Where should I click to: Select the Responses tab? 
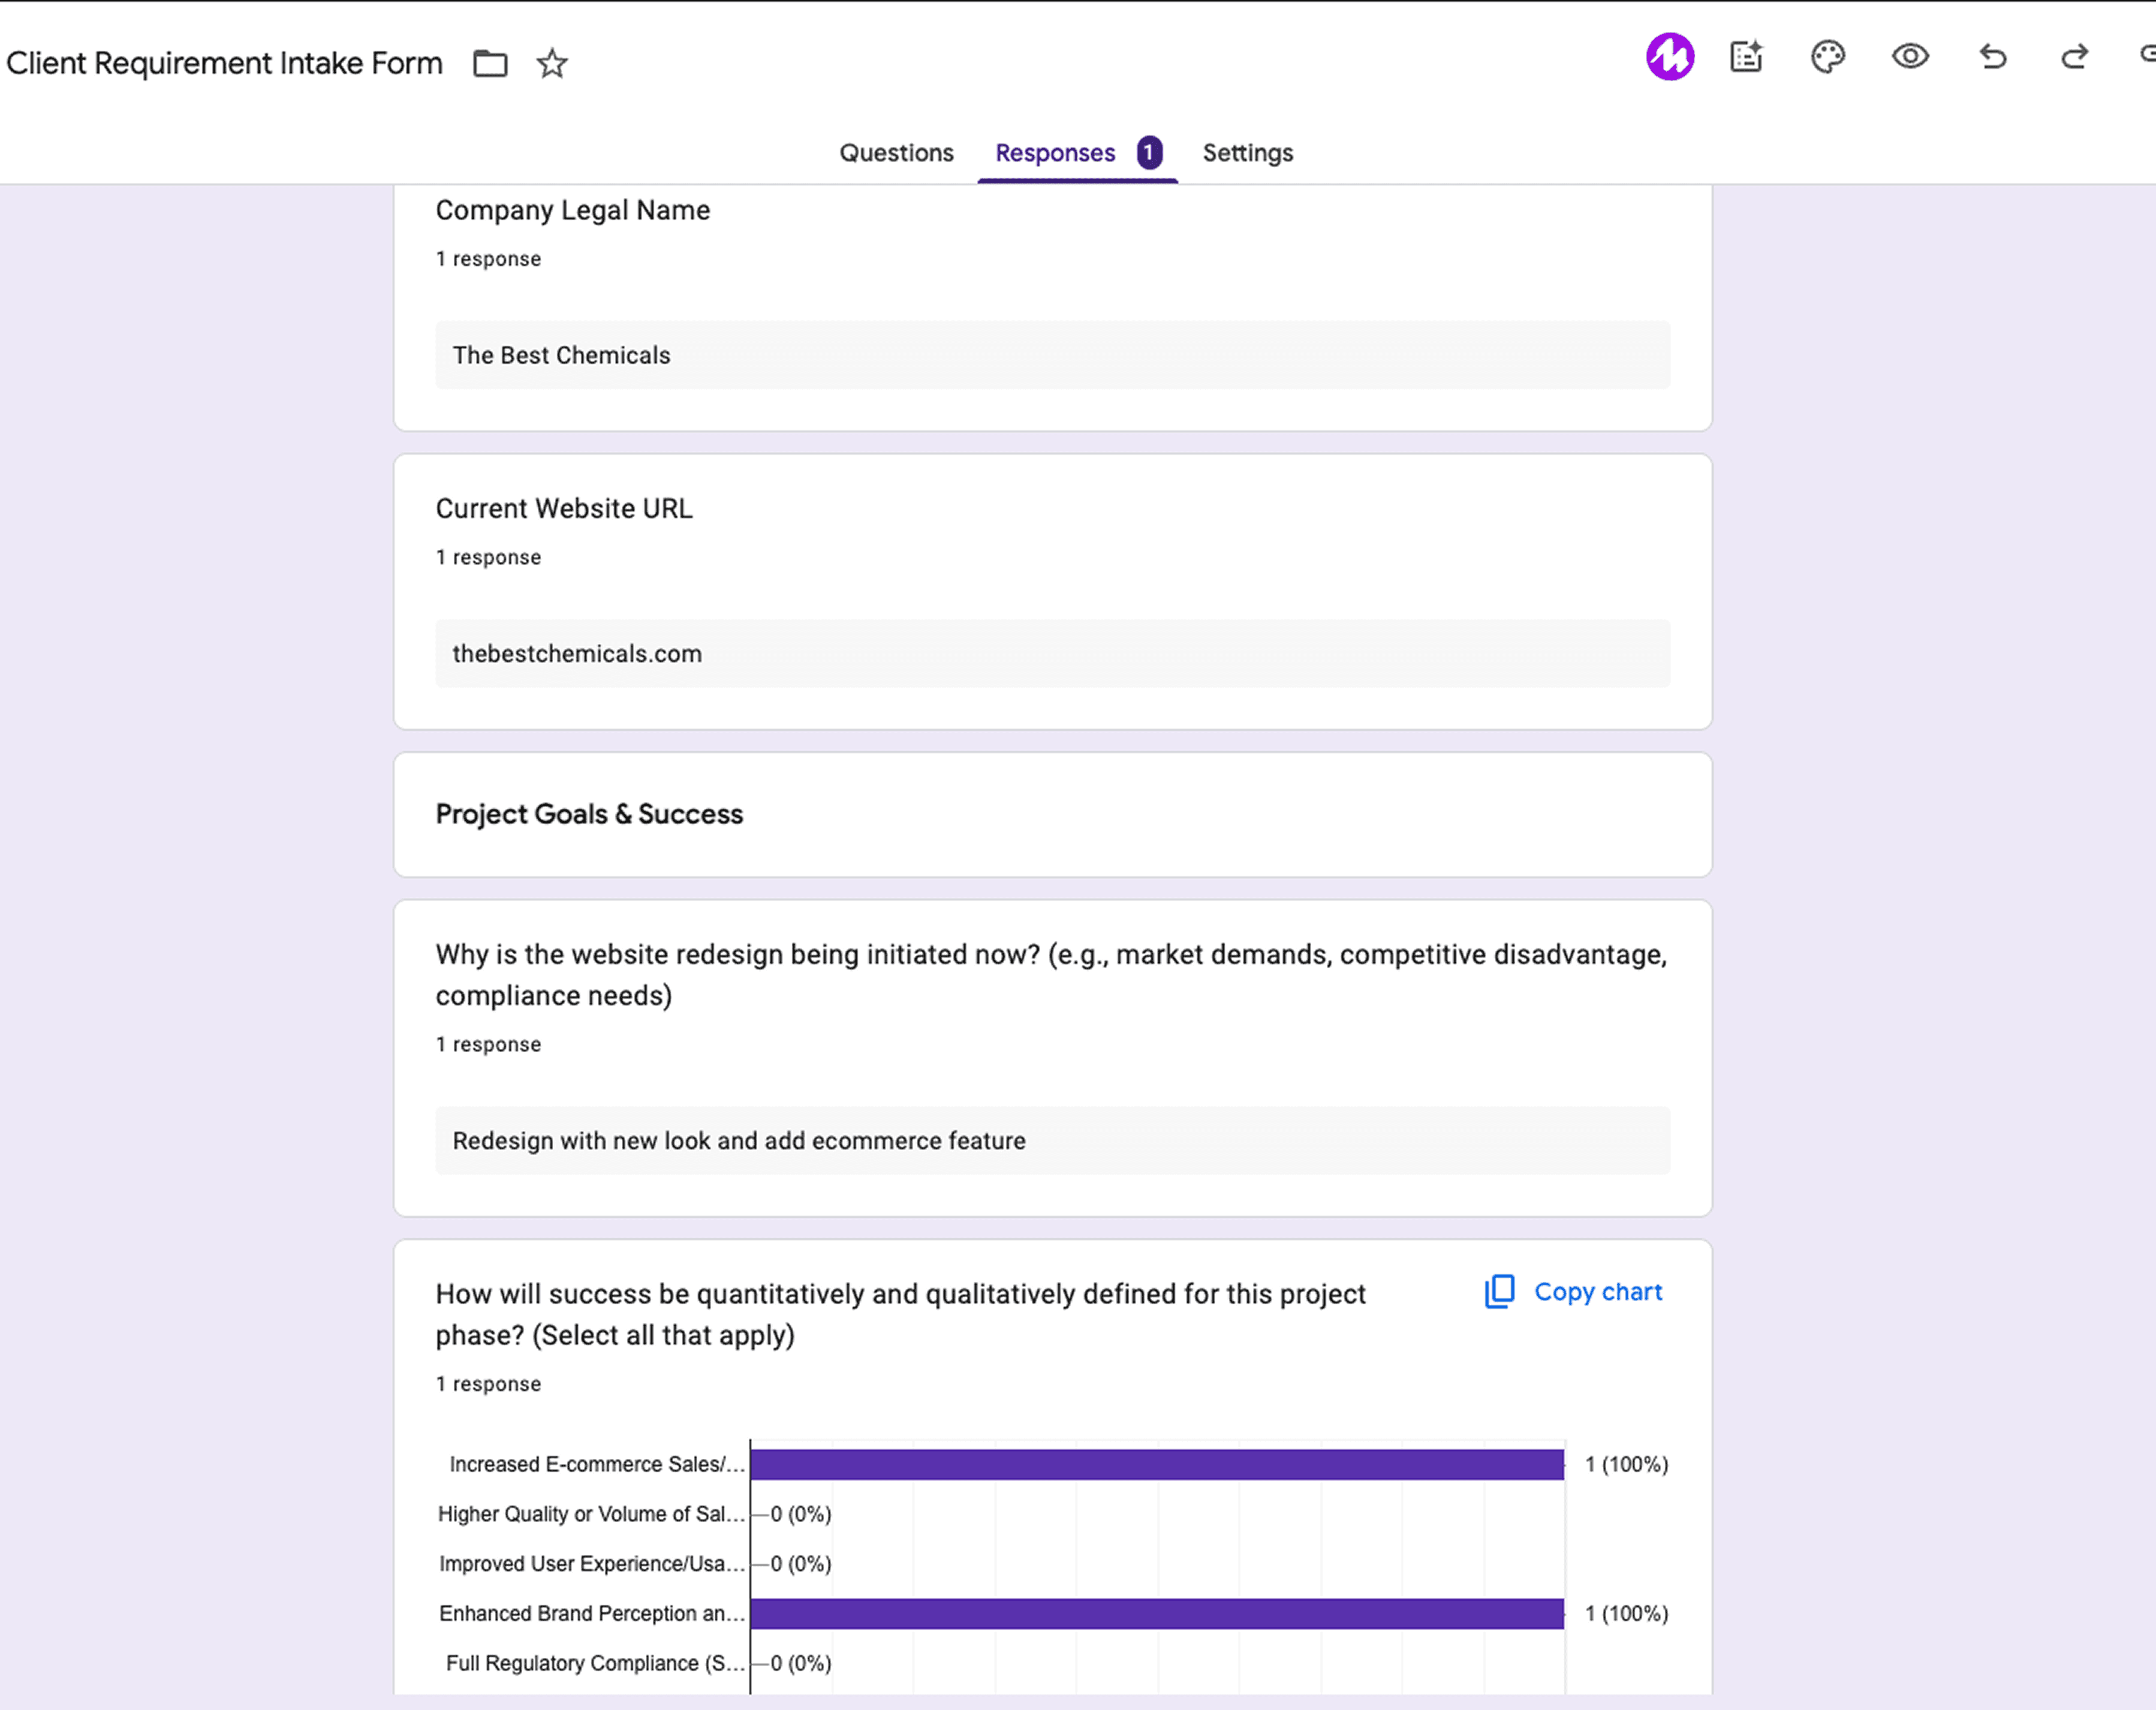1054,153
